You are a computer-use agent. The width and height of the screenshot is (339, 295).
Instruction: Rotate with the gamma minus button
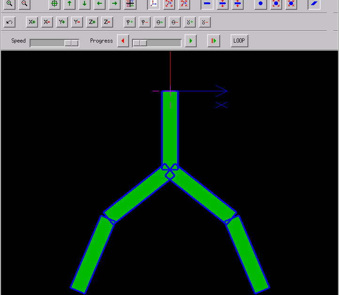coord(205,22)
